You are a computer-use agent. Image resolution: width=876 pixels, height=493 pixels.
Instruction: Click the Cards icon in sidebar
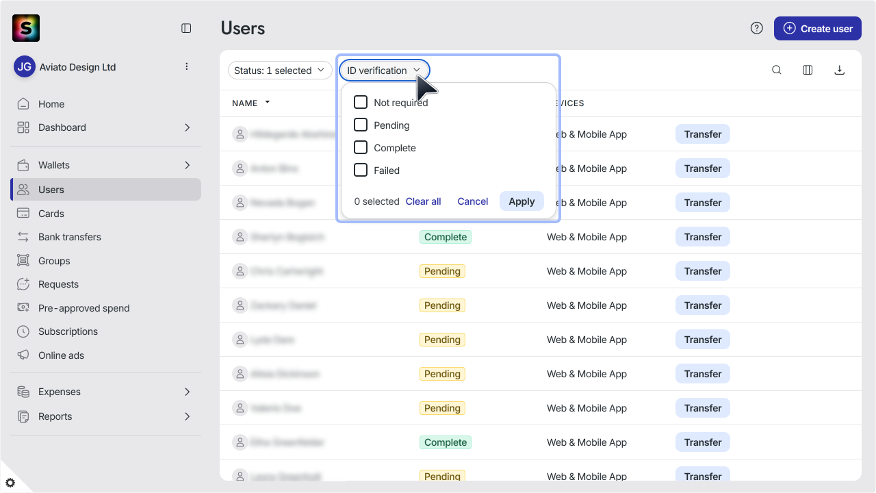[23, 214]
